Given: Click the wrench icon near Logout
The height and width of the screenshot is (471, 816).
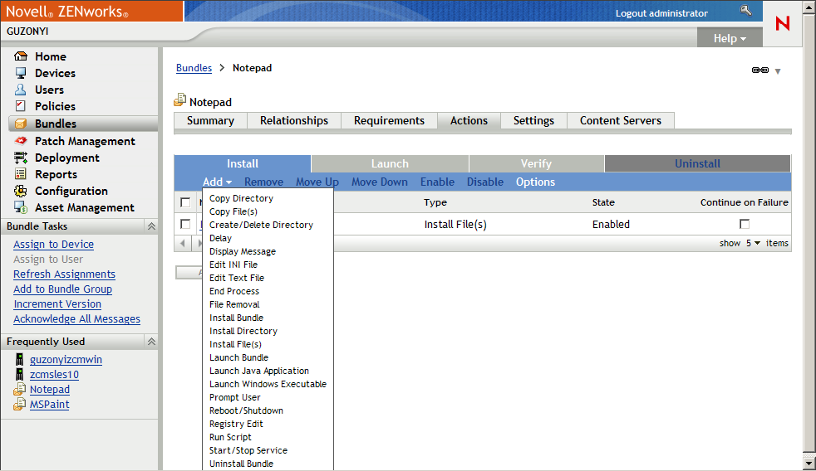Looking at the screenshot, I should point(745,11).
